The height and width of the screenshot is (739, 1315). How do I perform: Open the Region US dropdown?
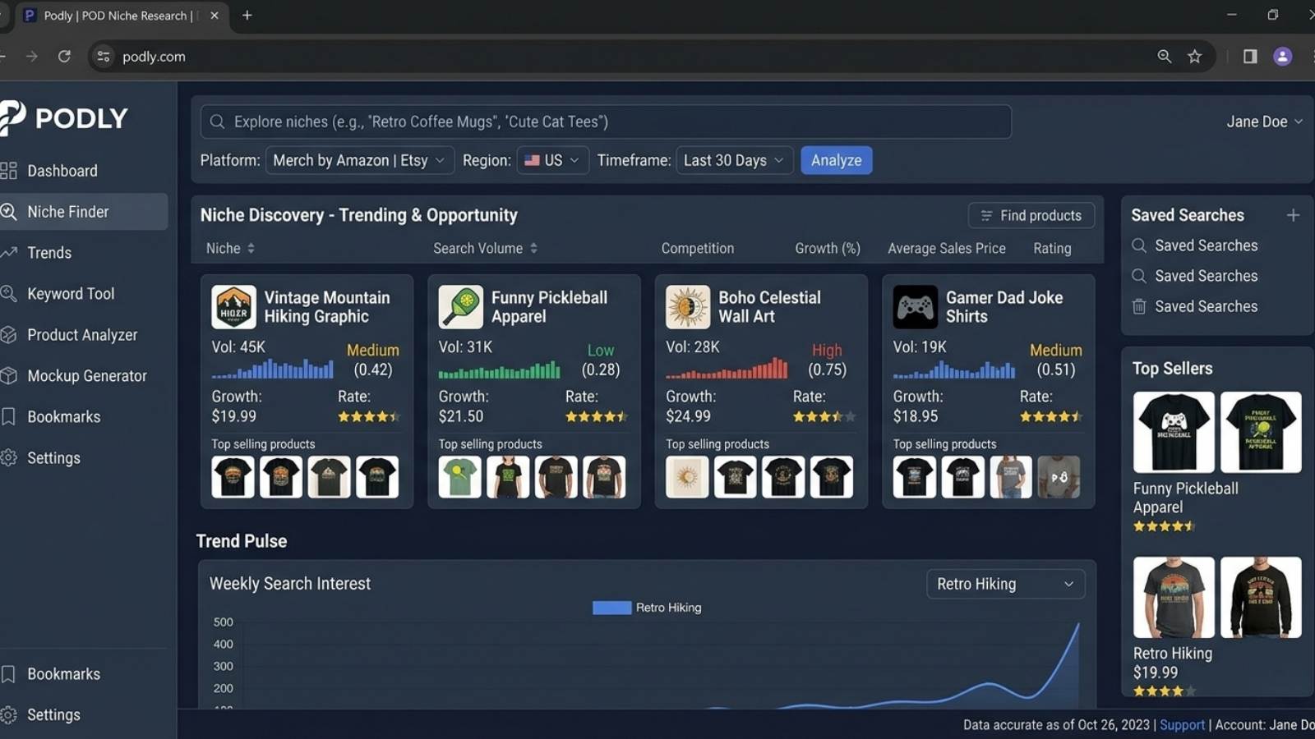point(552,160)
